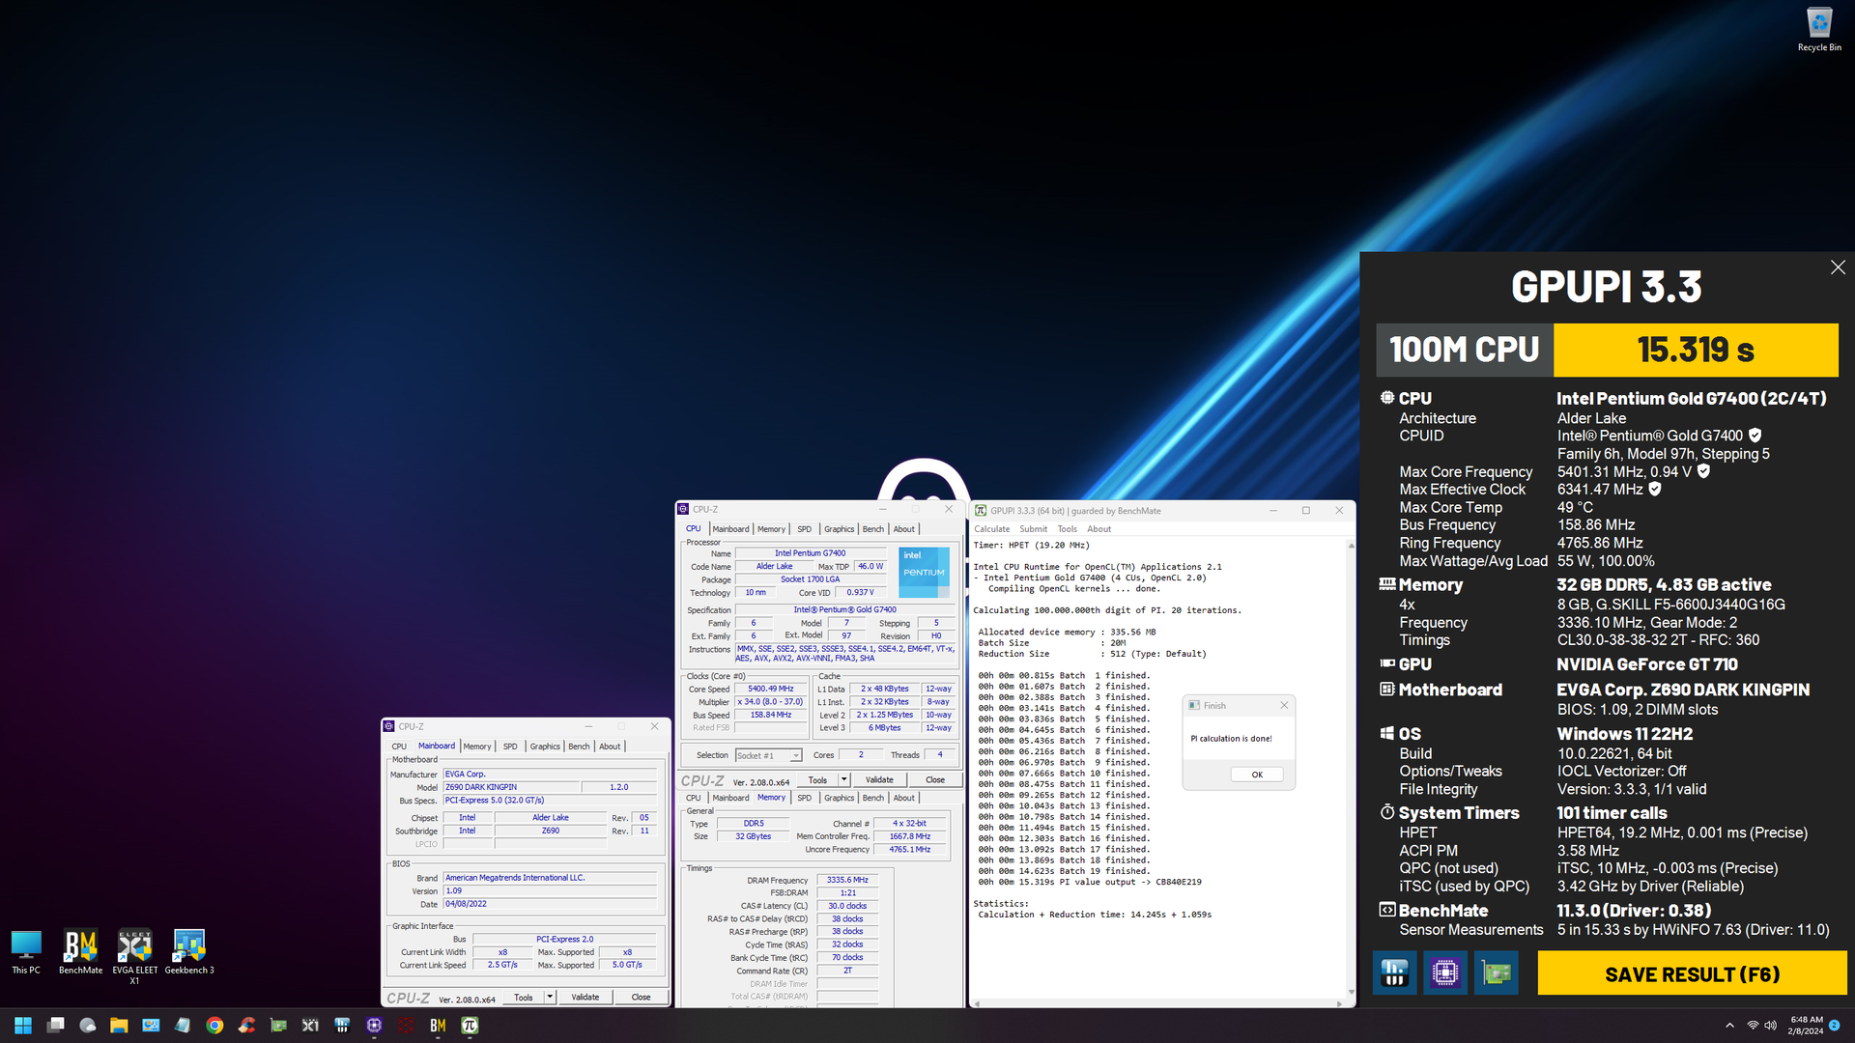Click Validate in CPU-Z motherboard window
1855x1043 pixels.
coord(585,998)
